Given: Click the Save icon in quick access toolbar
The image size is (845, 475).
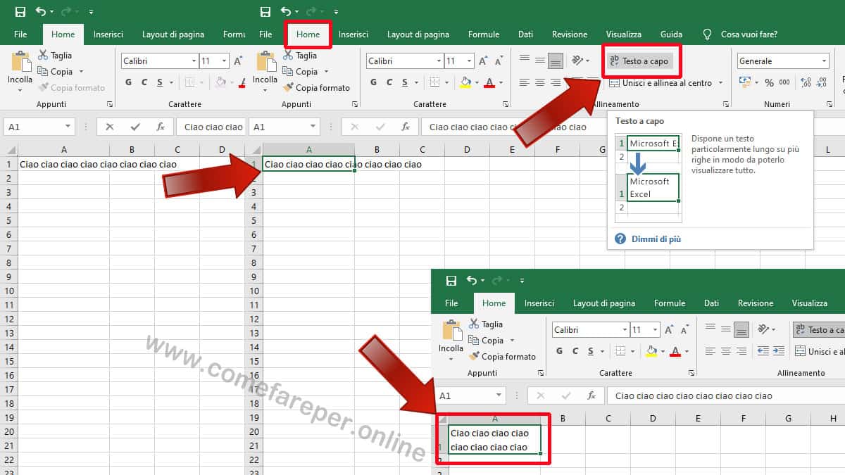Looking at the screenshot, I should coord(265,11).
